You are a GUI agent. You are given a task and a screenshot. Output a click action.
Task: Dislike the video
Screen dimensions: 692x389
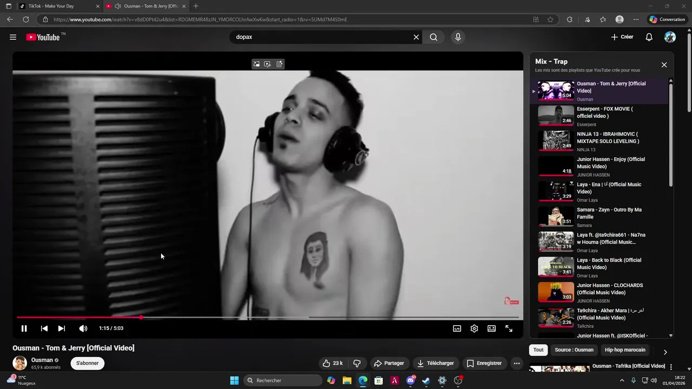357,363
